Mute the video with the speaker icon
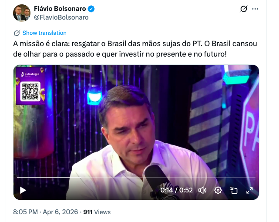This screenshot has height=222, width=279. coord(202,190)
